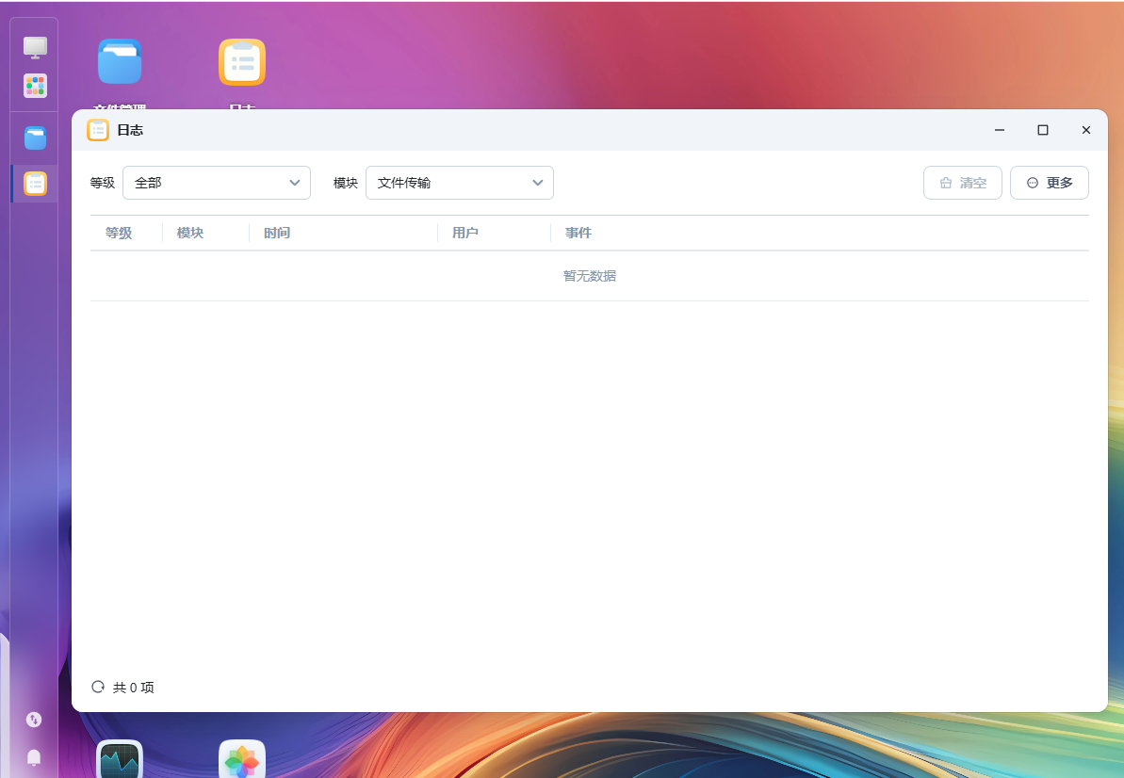Open the notification bell in sidebar
1124x778 pixels.
pos(34,757)
